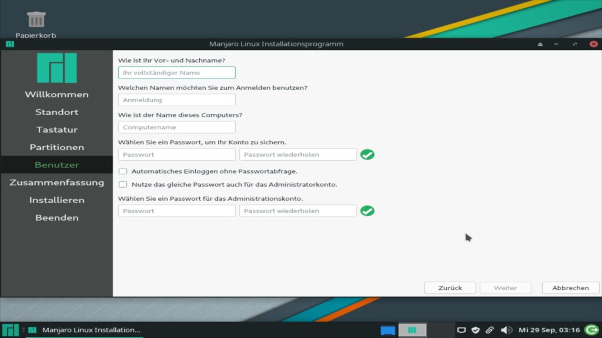Enable Automatisches Einloggen ohne Passwortabfrage

(x=123, y=171)
